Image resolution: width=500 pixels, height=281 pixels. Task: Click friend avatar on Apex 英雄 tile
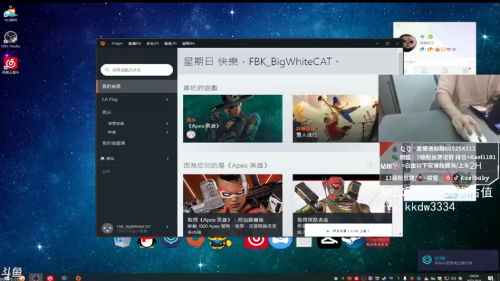coord(191,134)
